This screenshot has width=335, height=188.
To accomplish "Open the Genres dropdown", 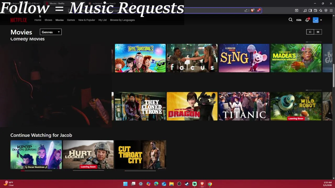I will click(x=51, y=32).
